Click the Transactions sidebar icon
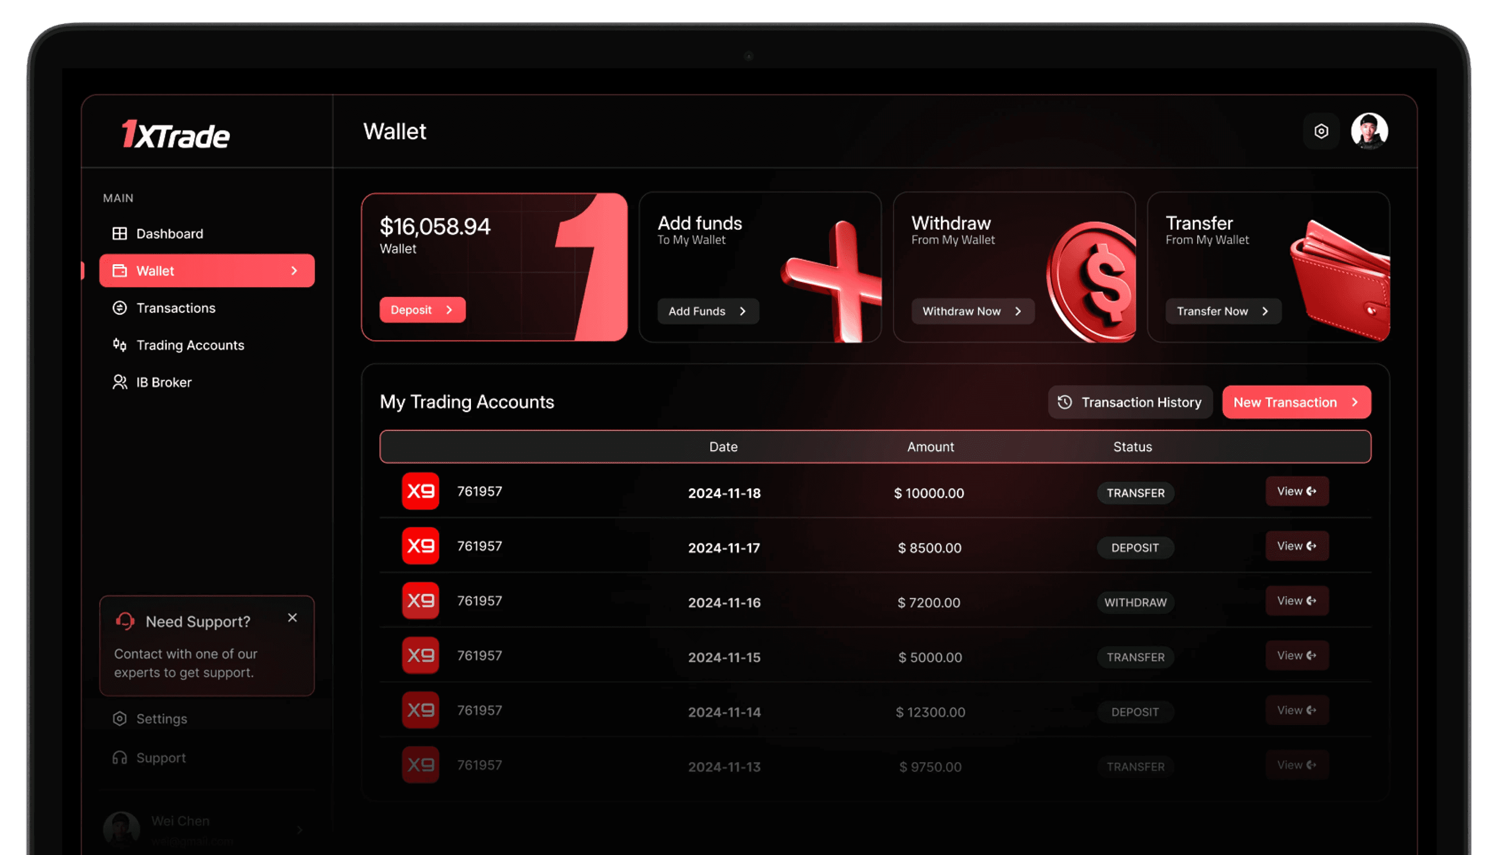The image size is (1497, 855). [x=120, y=308]
